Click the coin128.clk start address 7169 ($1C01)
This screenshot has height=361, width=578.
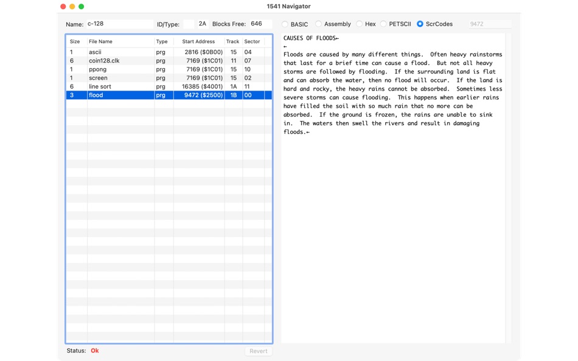pyautogui.click(x=204, y=61)
